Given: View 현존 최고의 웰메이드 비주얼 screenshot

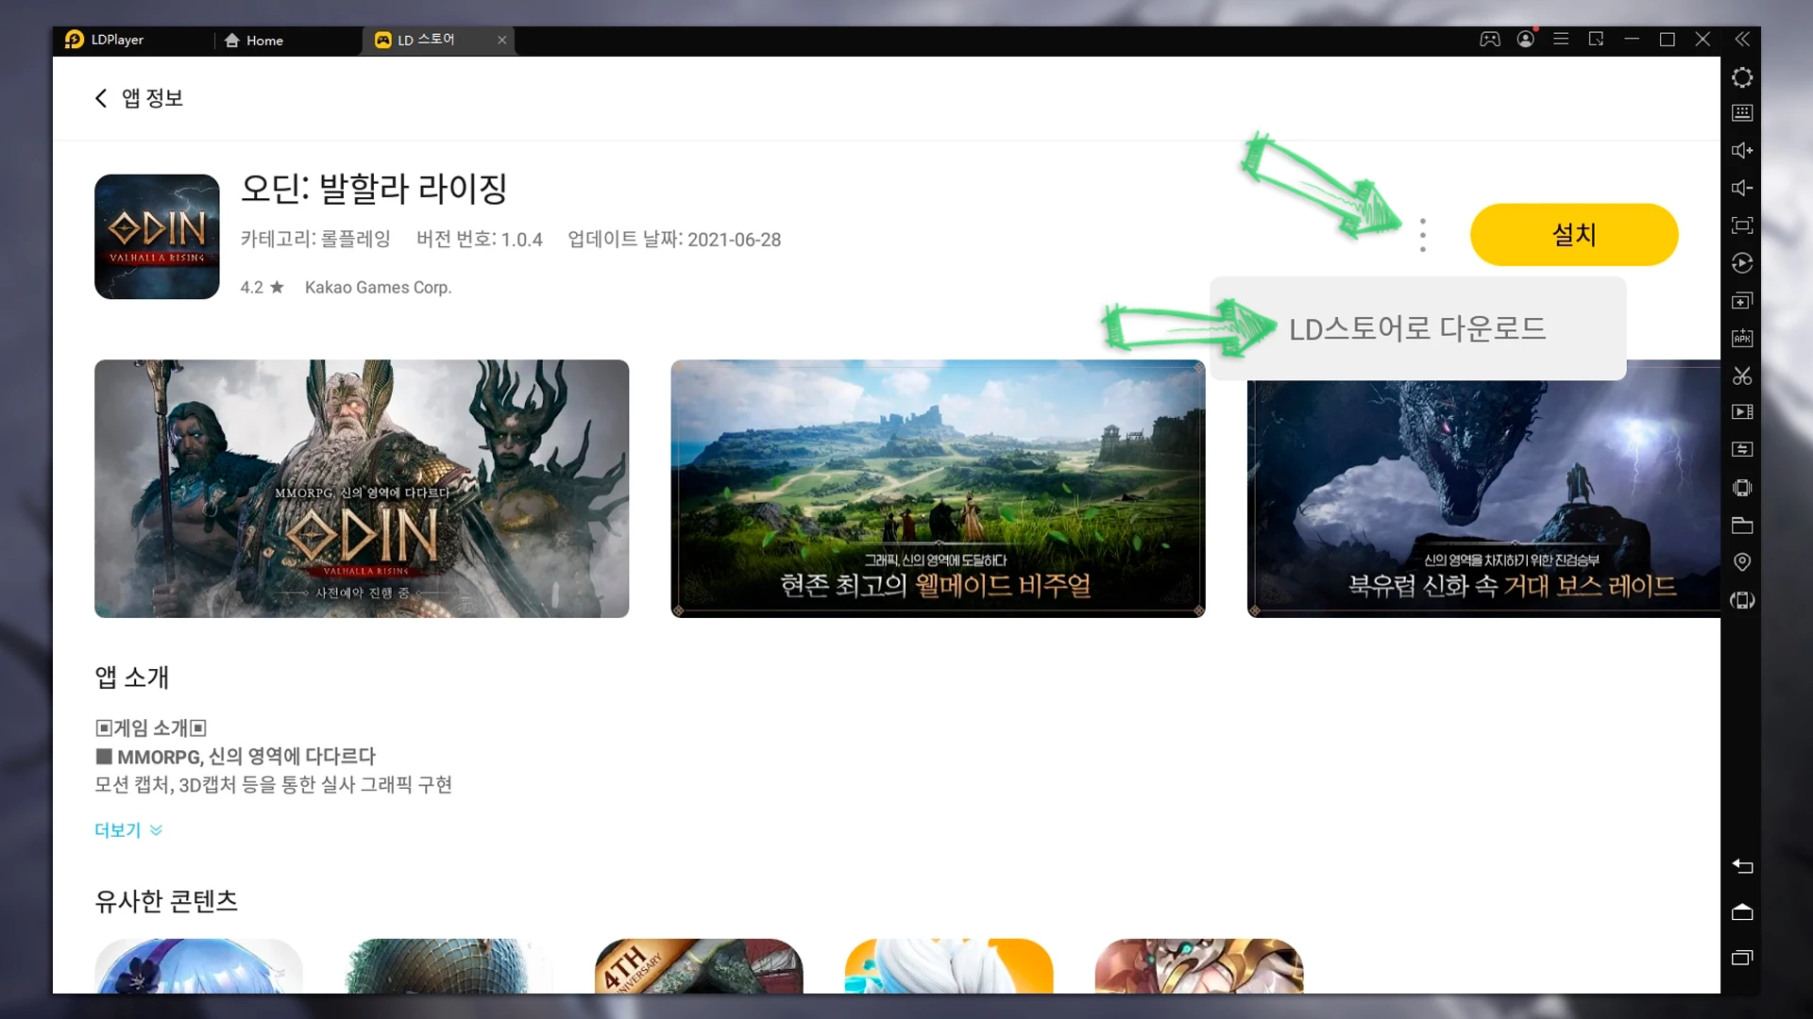Looking at the screenshot, I should click(x=938, y=489).
